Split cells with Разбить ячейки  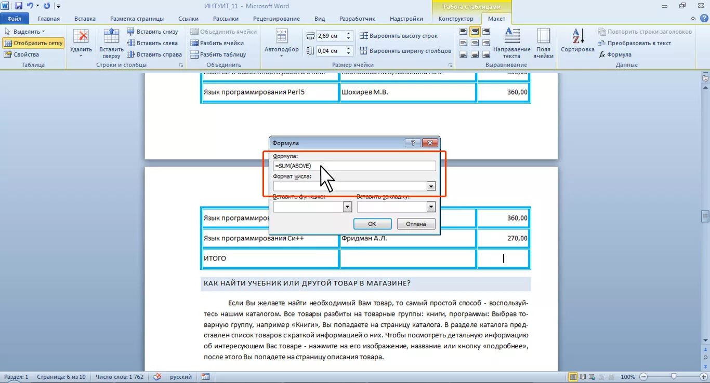click(x=217, y=43)
